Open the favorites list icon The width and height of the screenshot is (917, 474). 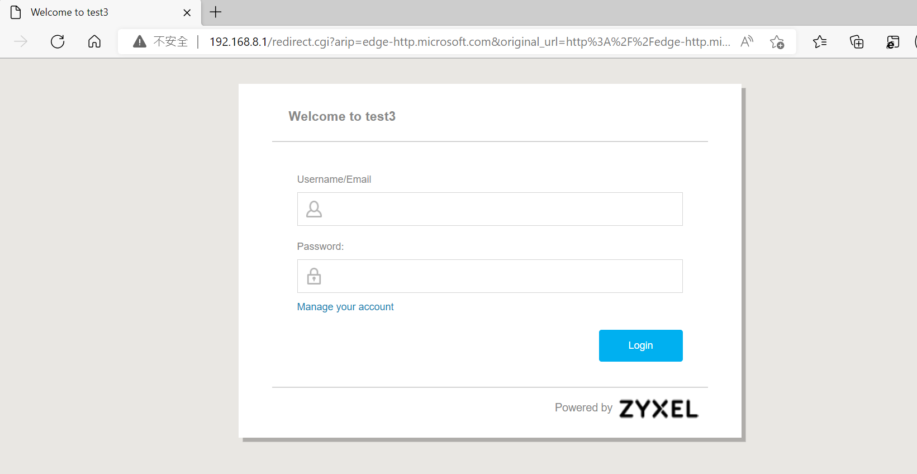pyautogui.click(x=820, y=41)
